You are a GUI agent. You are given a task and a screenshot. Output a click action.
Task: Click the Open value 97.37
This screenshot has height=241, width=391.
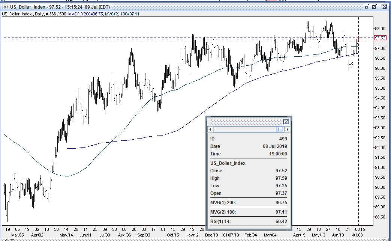pos(281,193)
